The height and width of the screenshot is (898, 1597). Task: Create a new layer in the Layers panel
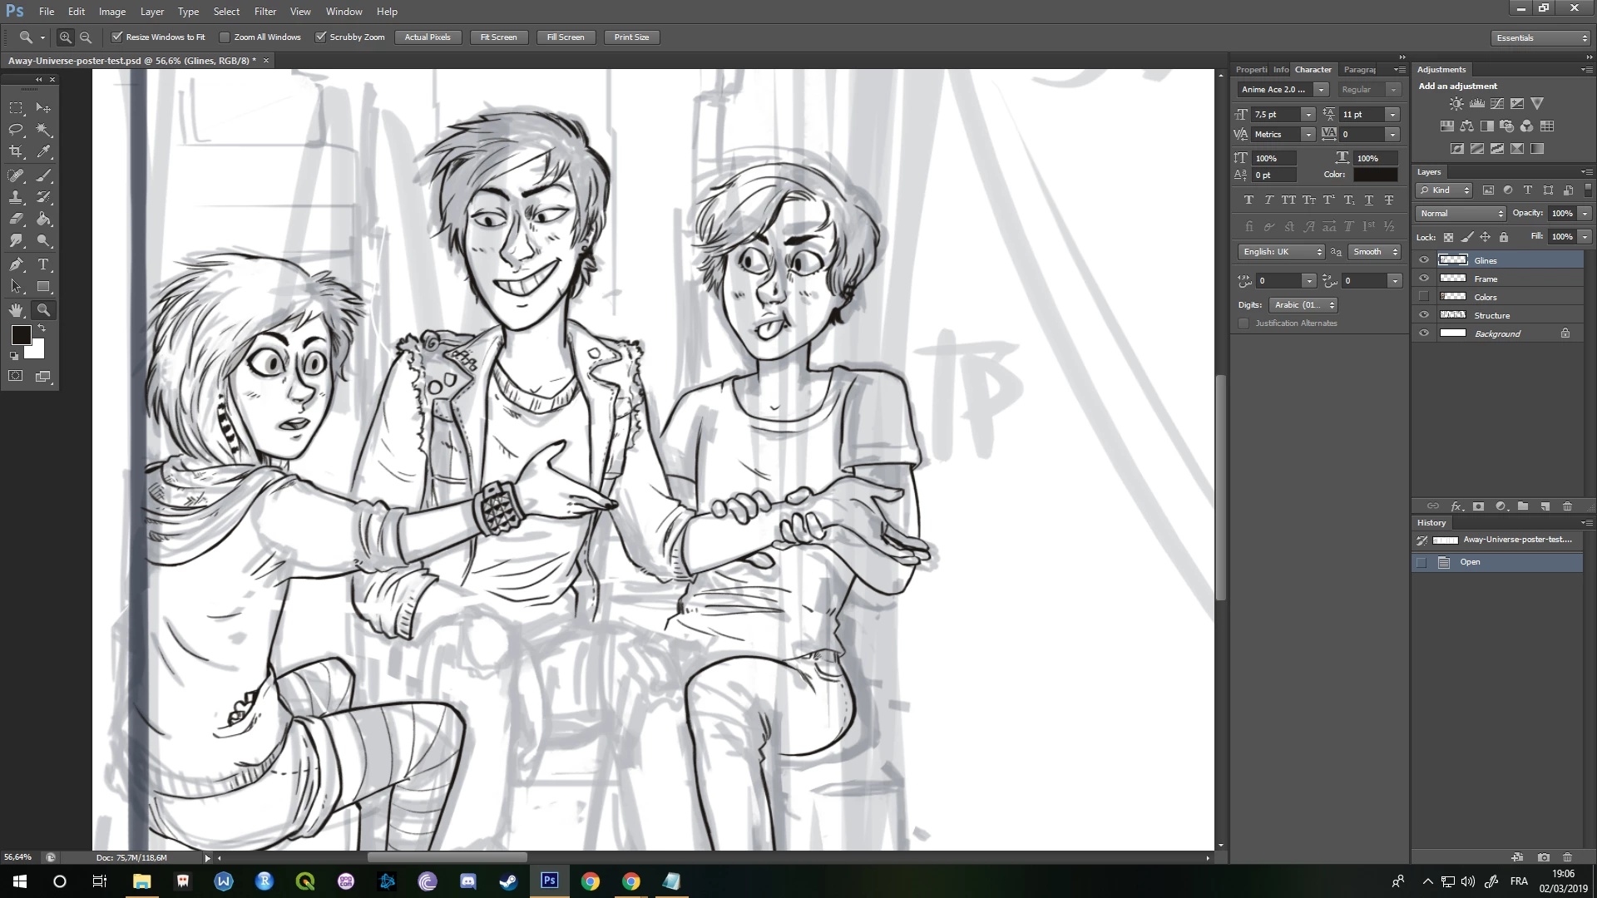1545,506
